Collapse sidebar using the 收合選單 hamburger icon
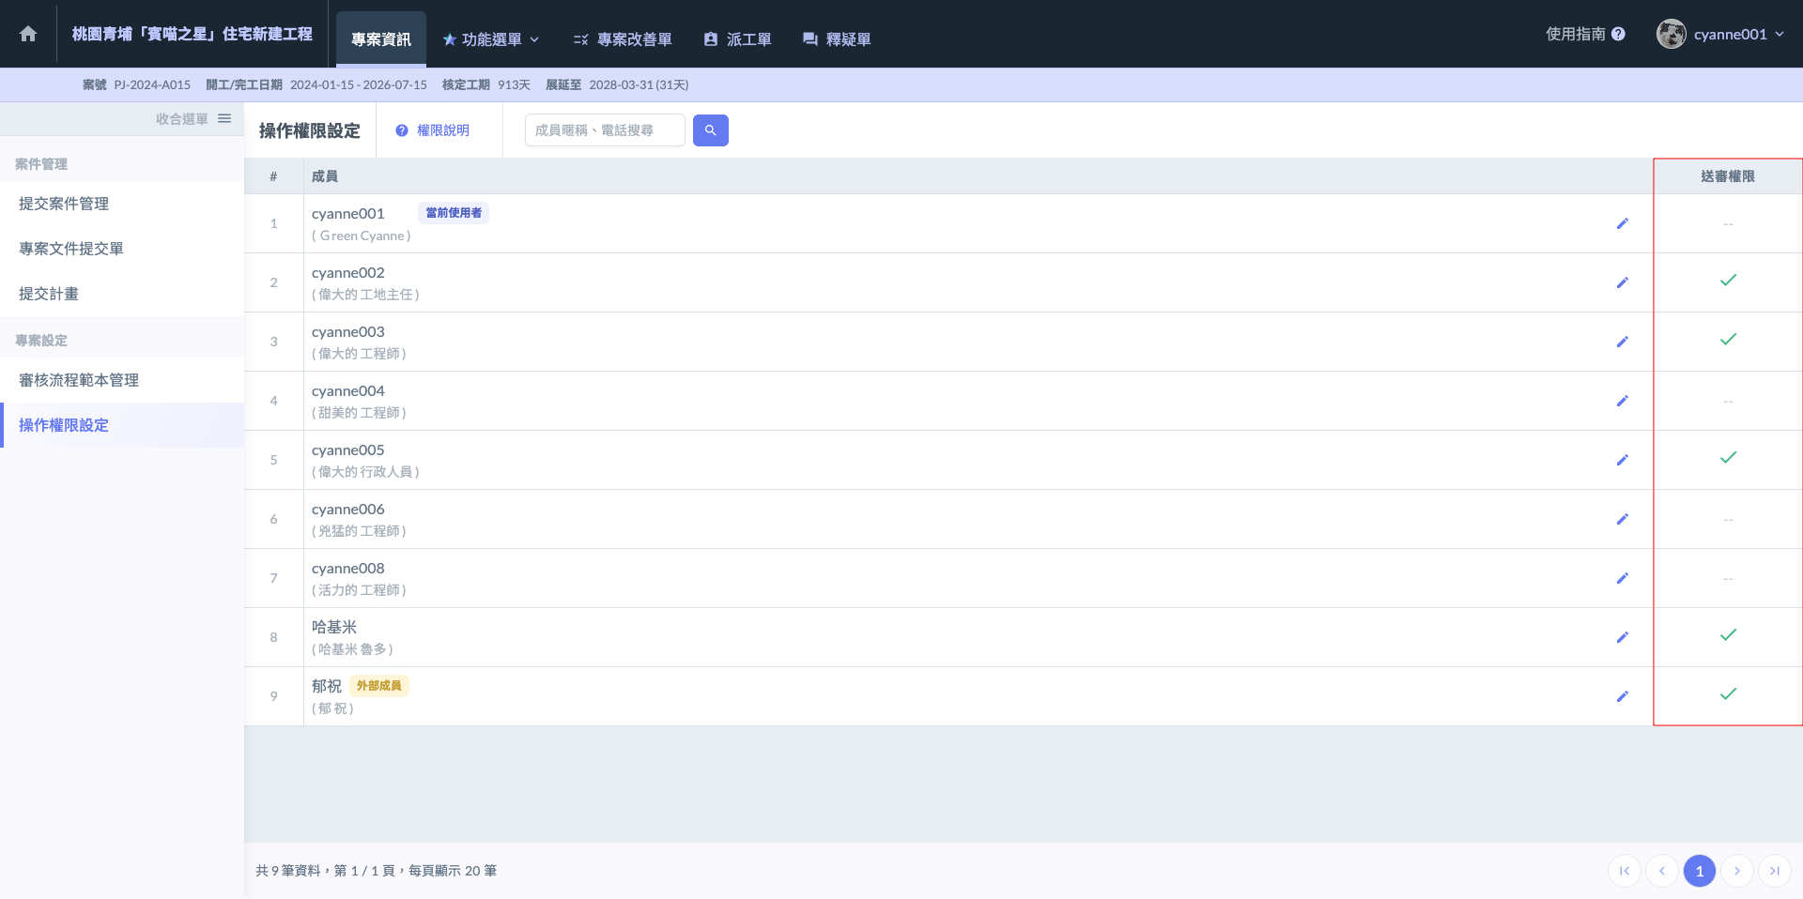This screenshot has height=899, width=1803. [x=224, y=118]
